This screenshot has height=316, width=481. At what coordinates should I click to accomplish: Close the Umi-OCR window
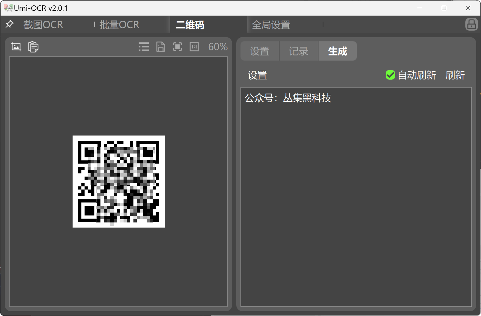tap(468, 8)
